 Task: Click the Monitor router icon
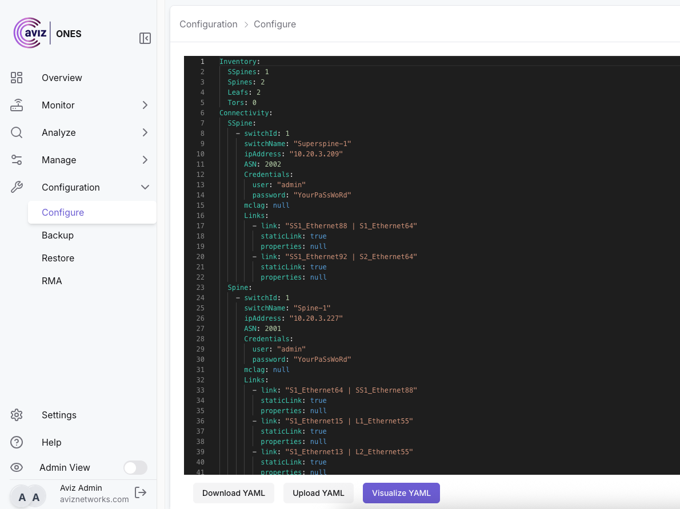click(x=17, y=105)
